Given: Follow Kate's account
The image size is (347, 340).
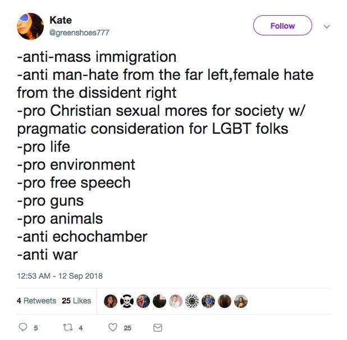Looking at the screenshot, I should [282, 25].
